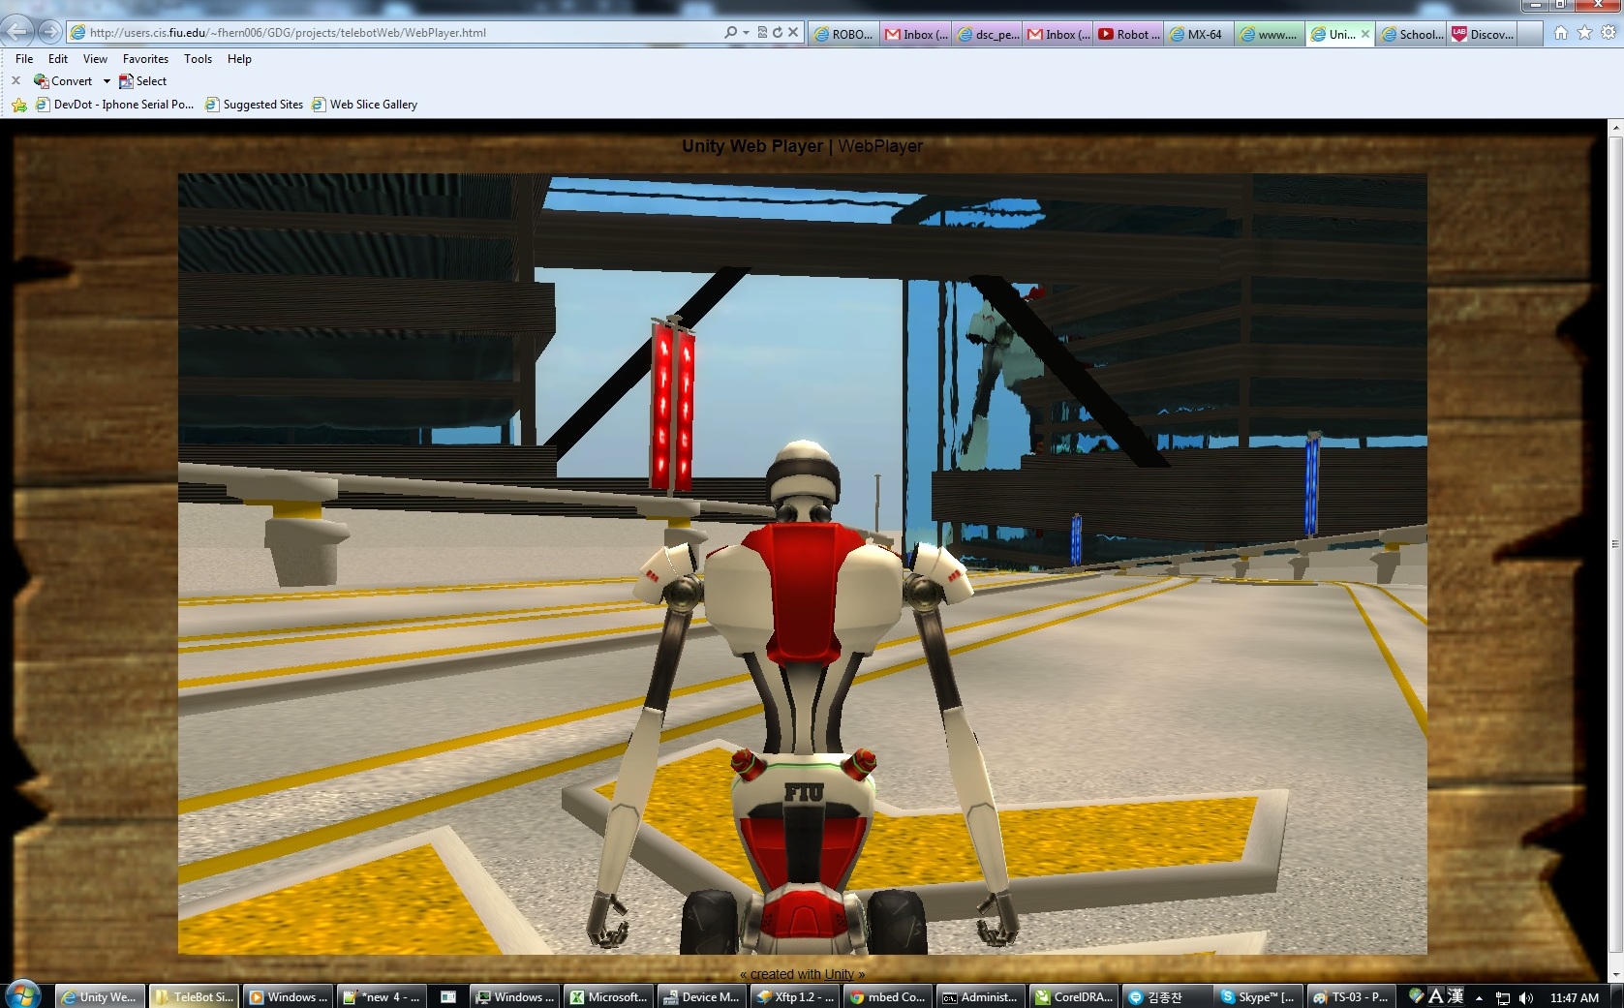
Task: Click the Refresh icon in address bar
Action: coord(777,32)
